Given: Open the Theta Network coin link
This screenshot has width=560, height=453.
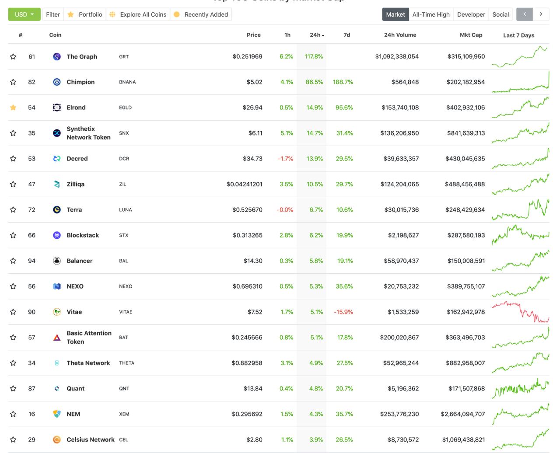Looking at the screenshot, I should coord(88,363).
